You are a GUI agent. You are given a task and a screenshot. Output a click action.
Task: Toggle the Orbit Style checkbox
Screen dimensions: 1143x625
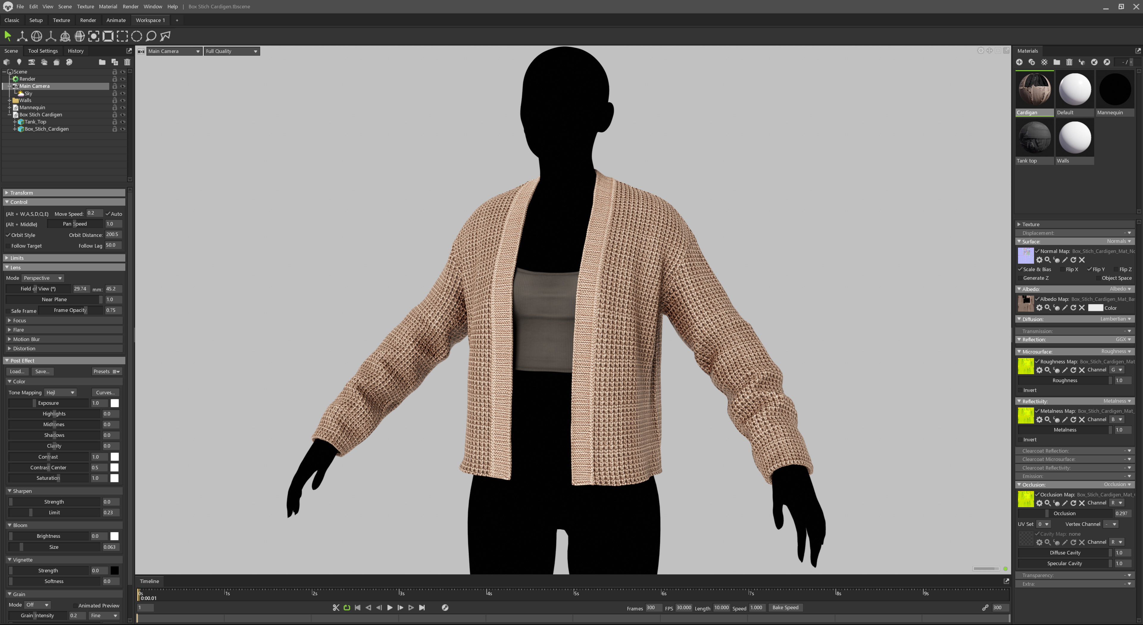click(8, 235)
